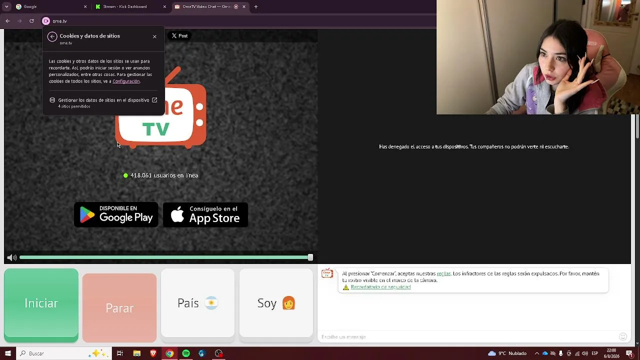Open File Explorer from the taskbar

point(136,353)
